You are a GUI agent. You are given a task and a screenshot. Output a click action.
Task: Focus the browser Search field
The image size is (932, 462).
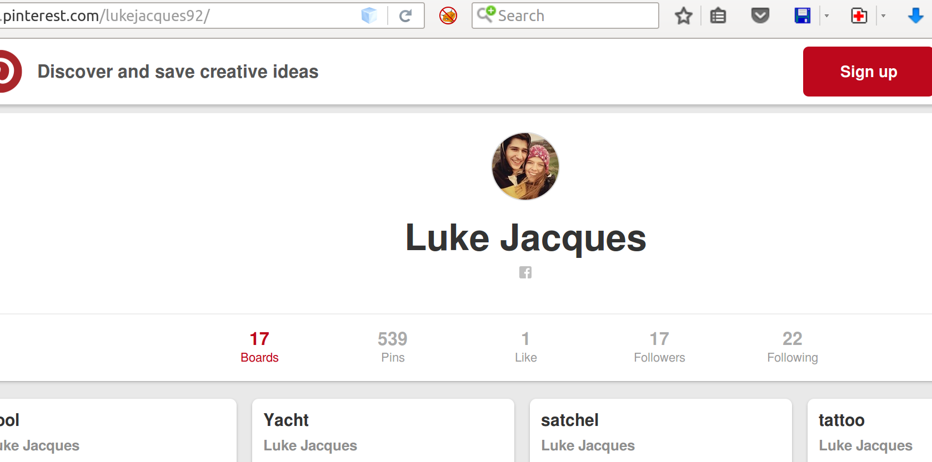pyautogui.click(x=575, y=16)
